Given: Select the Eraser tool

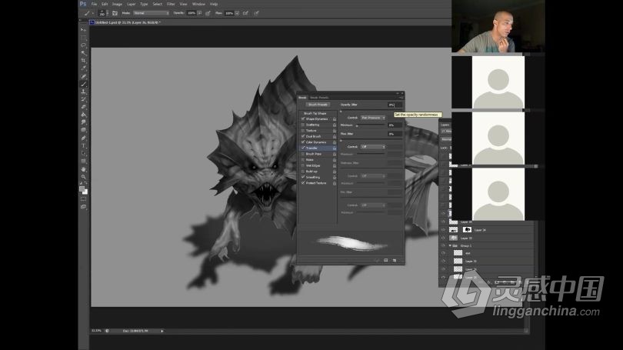Looking at the screenshot, I should click(x=83, y=107).
